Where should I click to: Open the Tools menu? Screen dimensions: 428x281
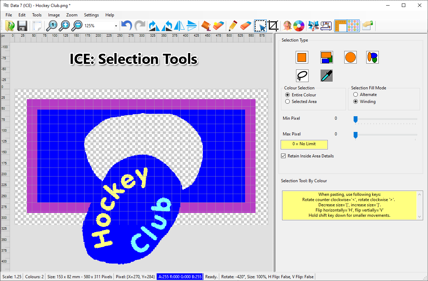[37, 15]
